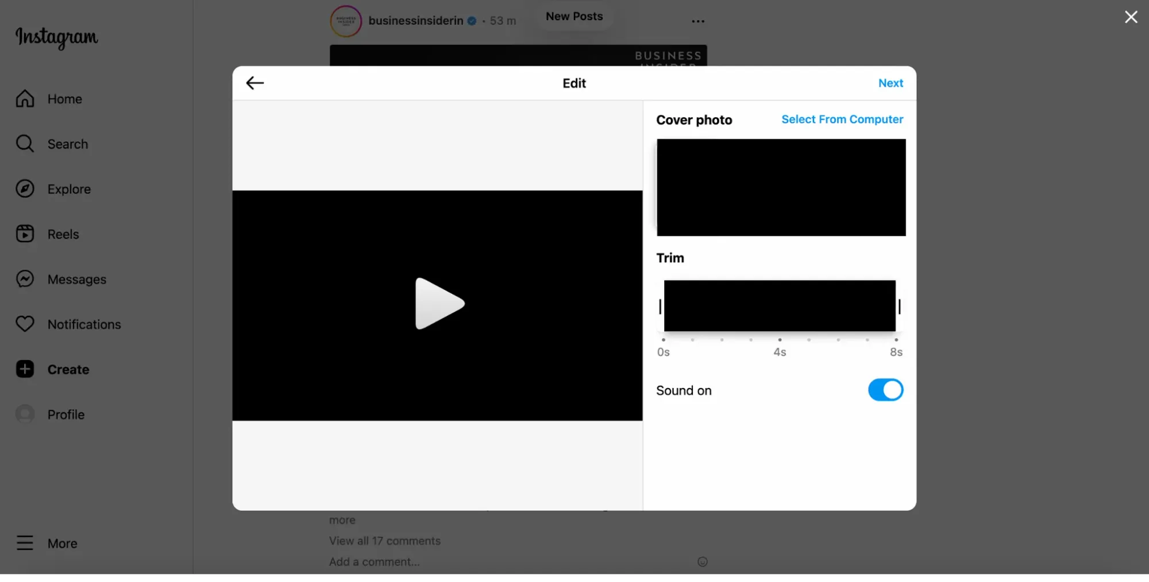
Task: Close the dialog with the X button
Action: [1131, 17]
